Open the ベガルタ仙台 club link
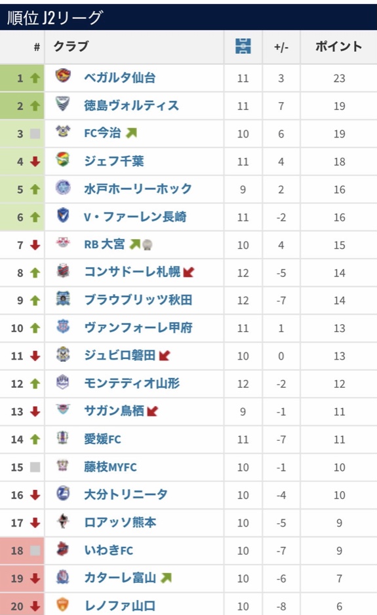This screenshot has height=615, width=377. point(120,78)
